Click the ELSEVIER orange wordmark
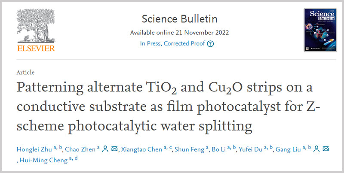 [x=36, y=48]
